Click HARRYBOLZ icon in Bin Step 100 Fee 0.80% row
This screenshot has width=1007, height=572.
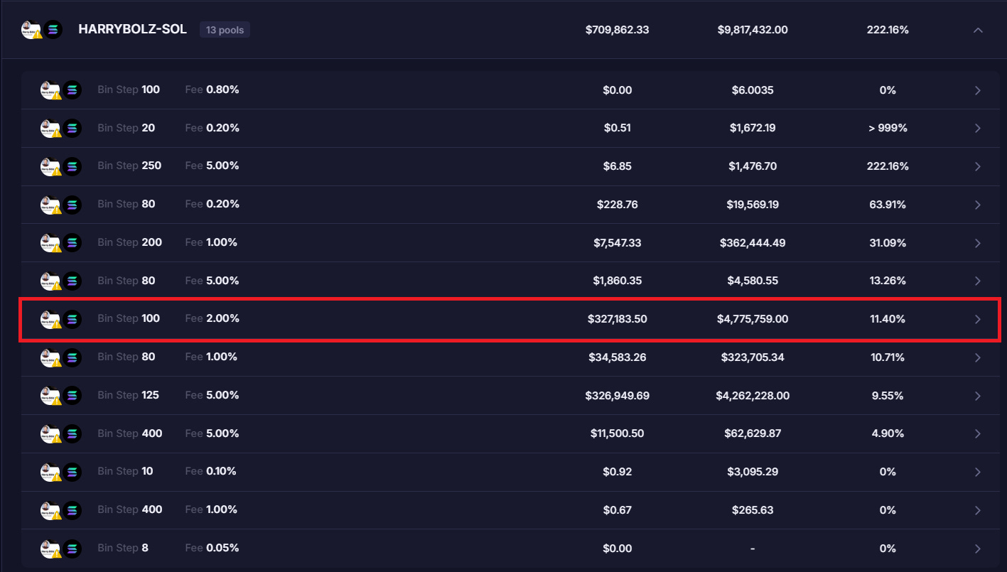50,90
